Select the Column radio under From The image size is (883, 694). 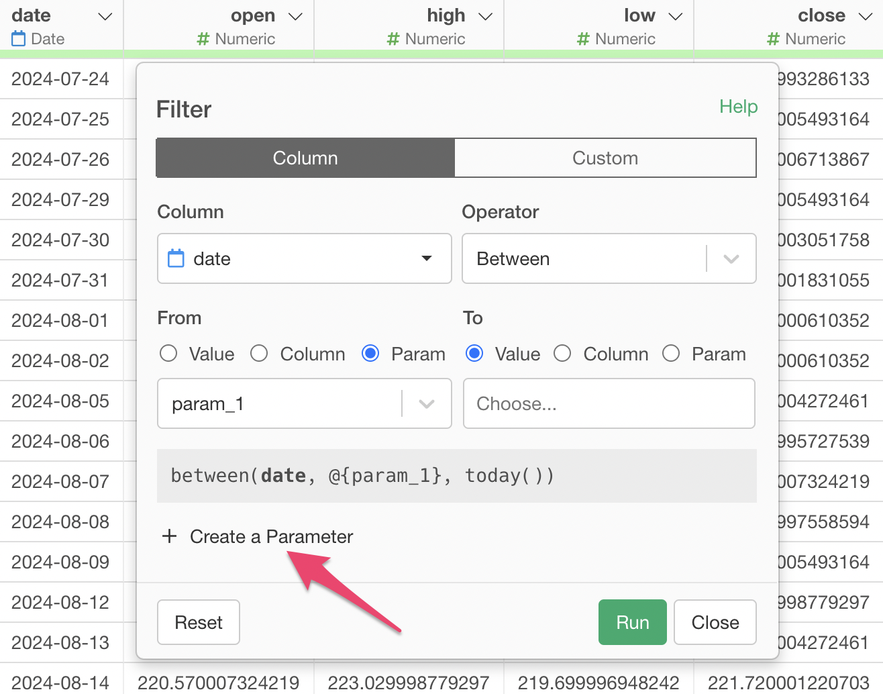pyautogui.click(x=259, y=354)
